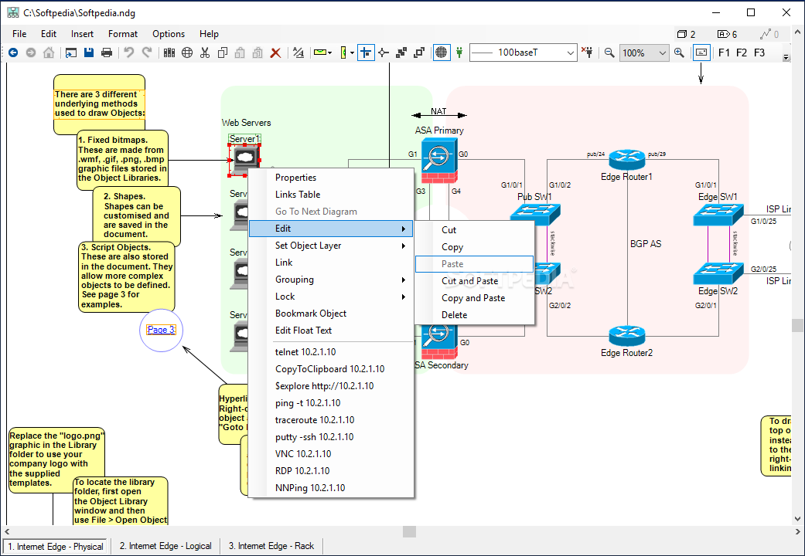Click the F1 toolbar button
Screen dimensions: 805x556
pyautogui.click(x=725, y=53)
